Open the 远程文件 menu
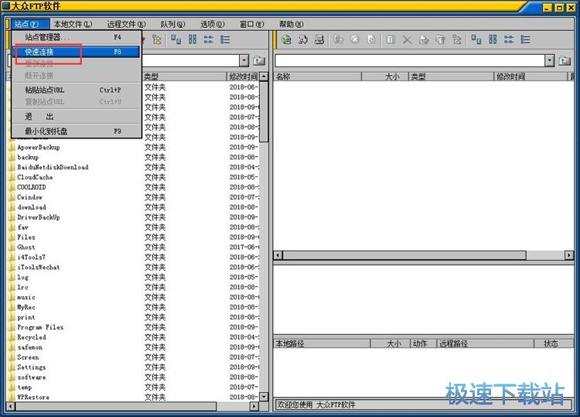Screen dimensions: 580x417 tap(126, 24)
